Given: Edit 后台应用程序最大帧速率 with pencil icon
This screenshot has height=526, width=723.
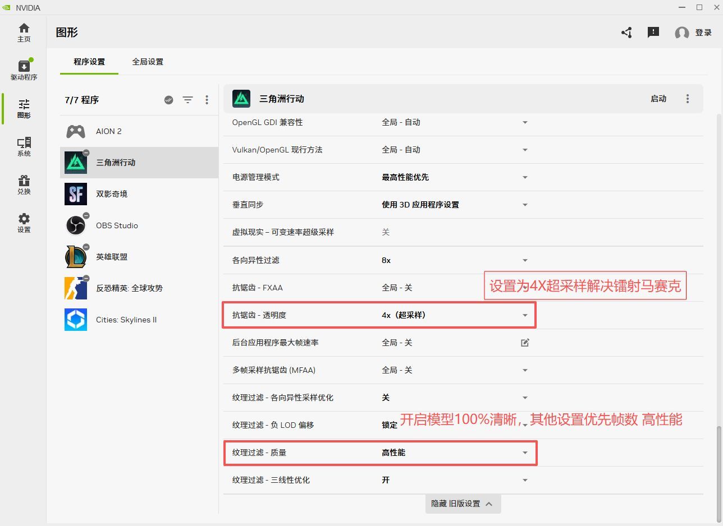Looking at the screenshot, I should 525,343.
